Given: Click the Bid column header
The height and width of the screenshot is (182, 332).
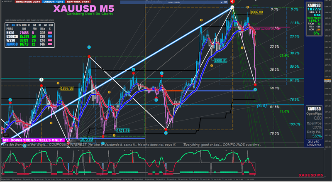Looking at the screenshot, I should 24,29.
